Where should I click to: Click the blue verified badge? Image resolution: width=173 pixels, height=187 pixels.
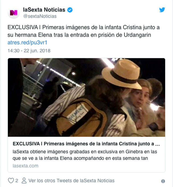[x=70, y=10]
